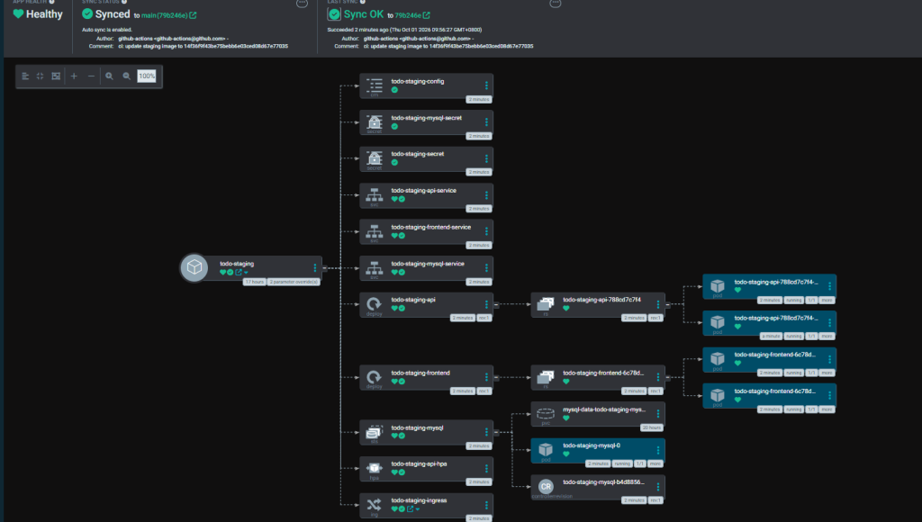
Task: Expand all child nodes with plus icon
Action: point(74,76)
